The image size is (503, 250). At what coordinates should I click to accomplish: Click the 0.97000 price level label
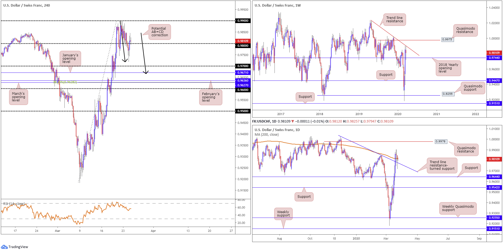pos(243,66)
